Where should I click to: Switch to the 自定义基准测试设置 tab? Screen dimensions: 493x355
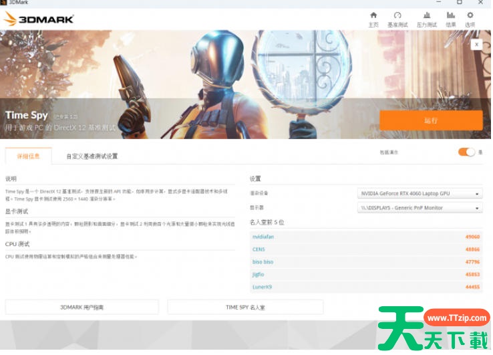click(x=92, y=156)
